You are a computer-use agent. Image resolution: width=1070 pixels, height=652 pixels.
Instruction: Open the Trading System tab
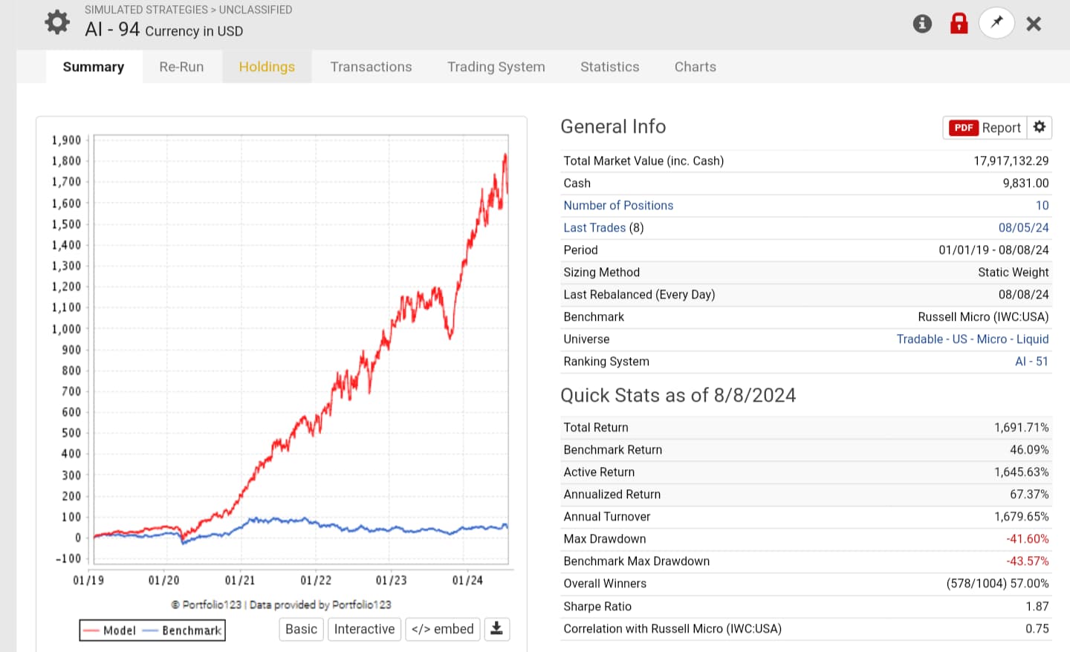tap(496, 67)
